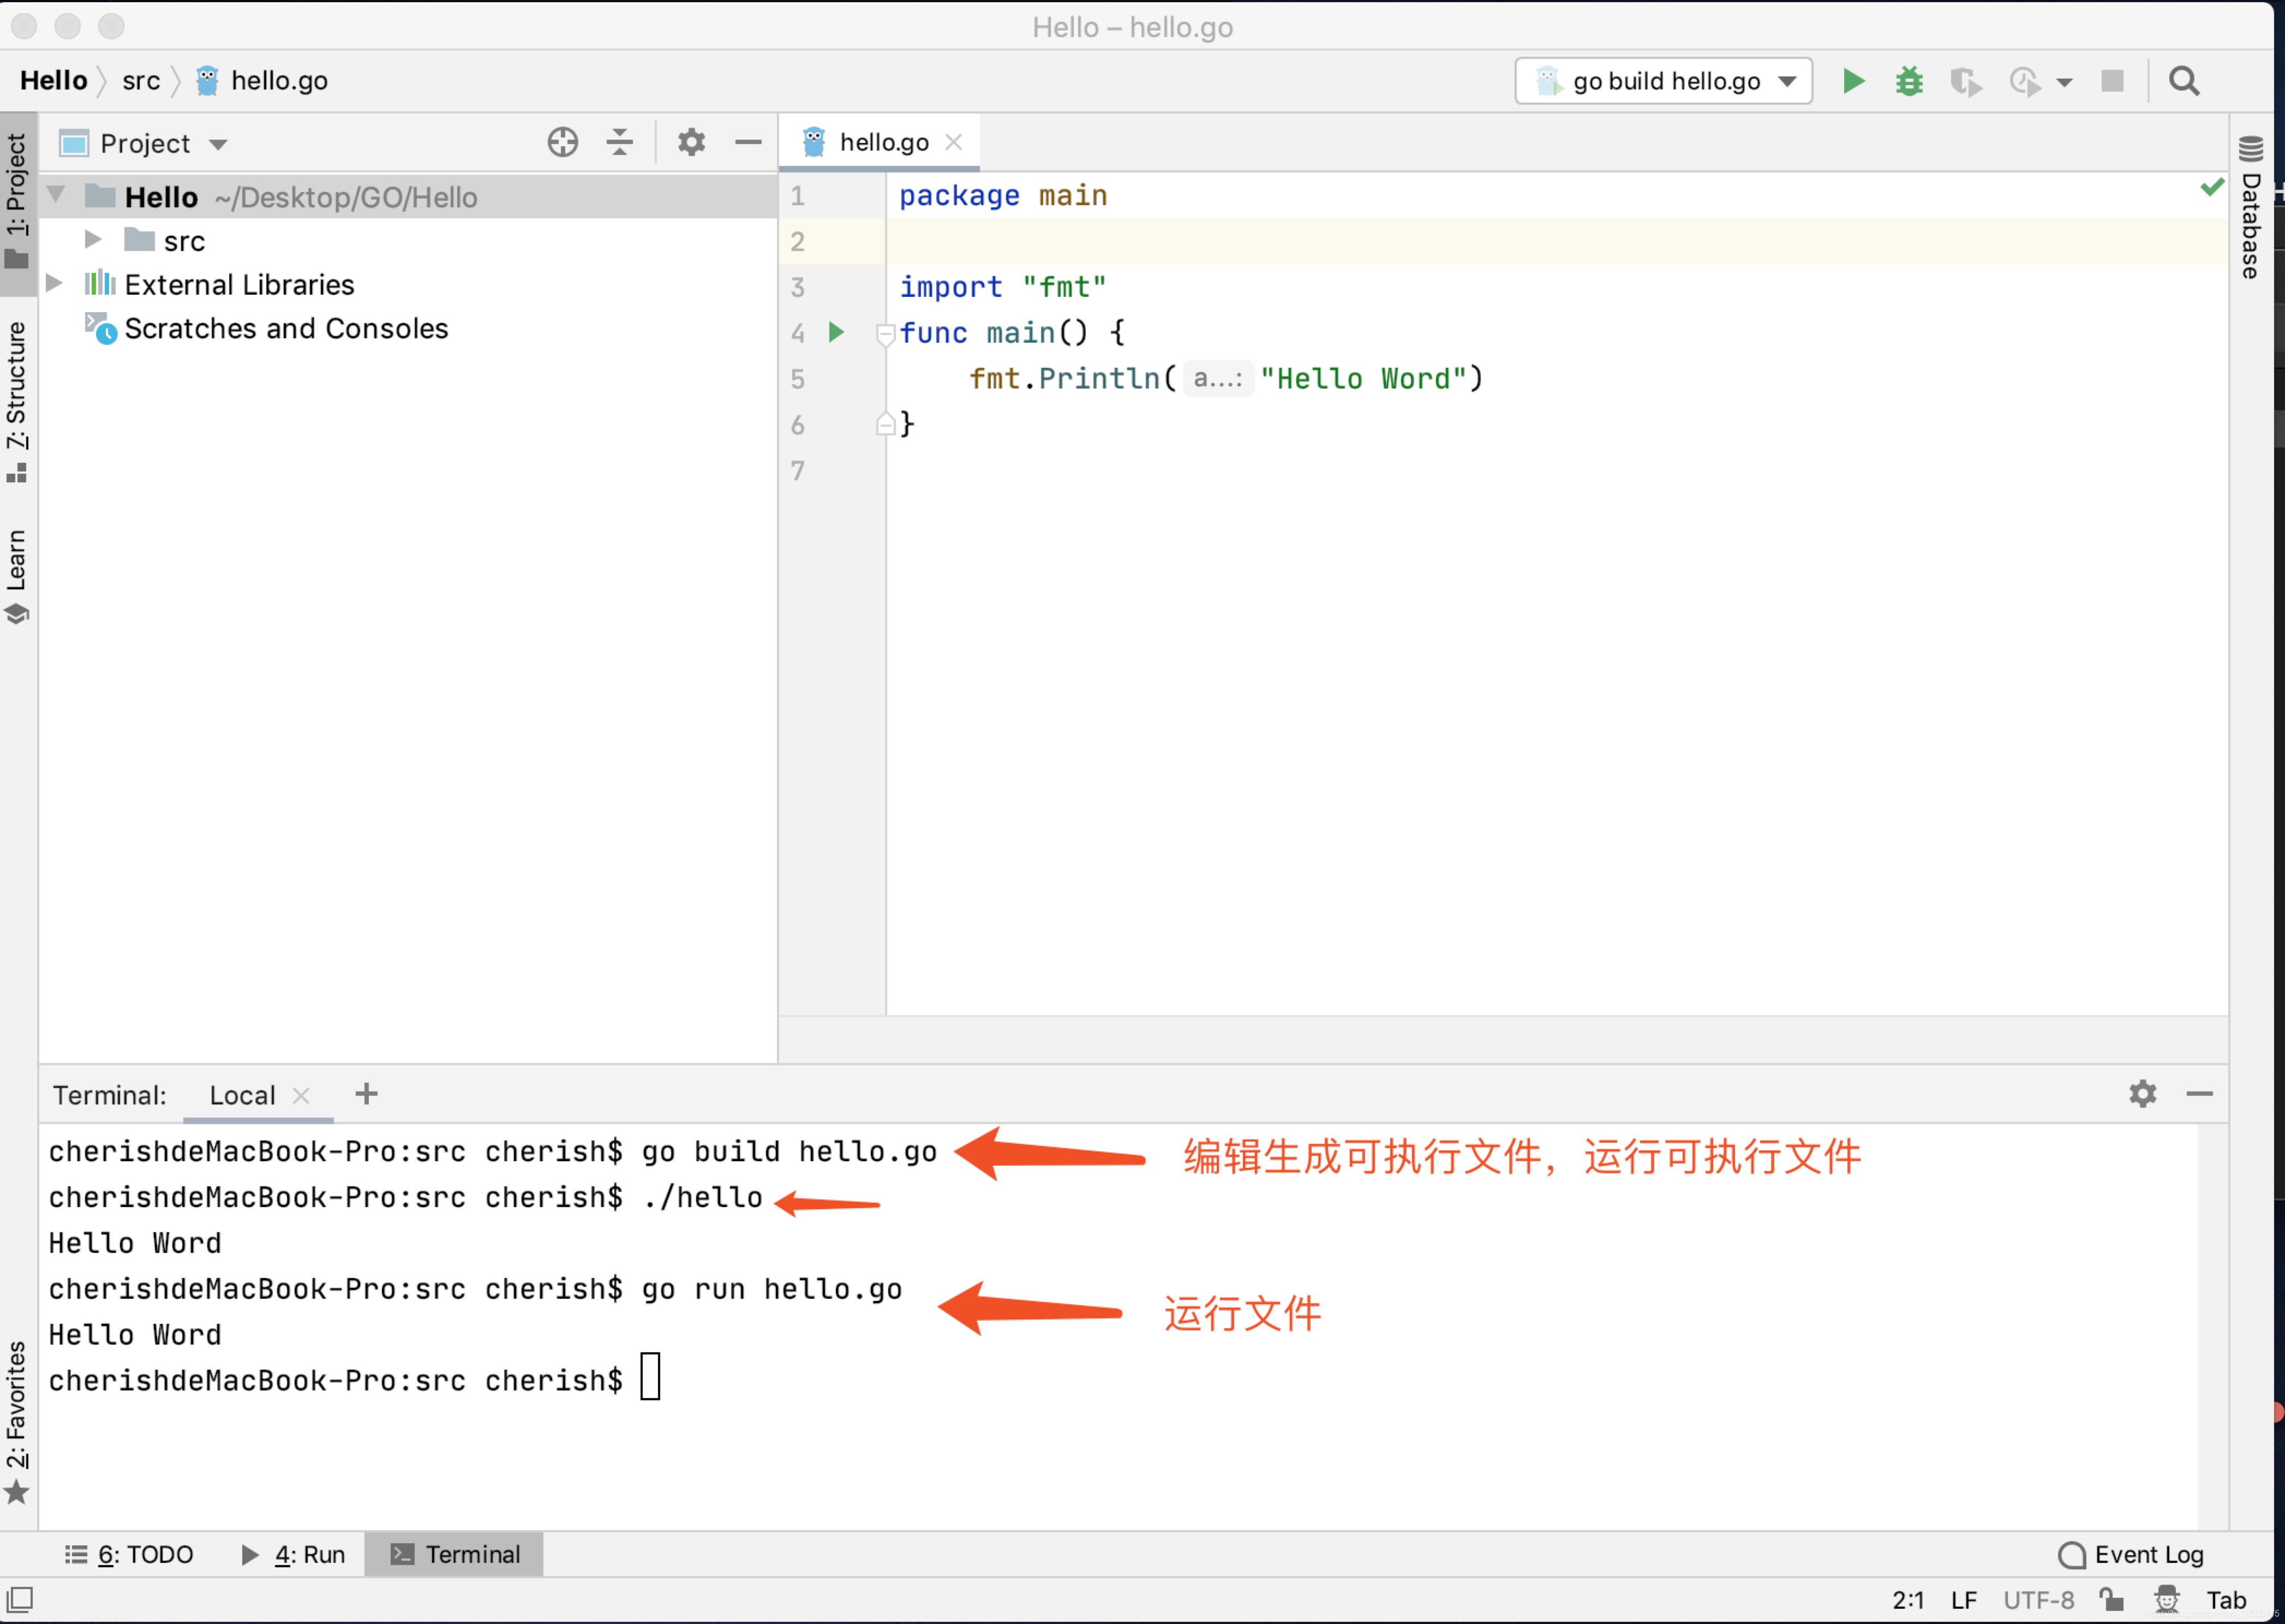Image resolution: width=2285 pixels, height=1624 pixels.
Task: Click the Run with Coverage icon
Action: click(1965, 81)
